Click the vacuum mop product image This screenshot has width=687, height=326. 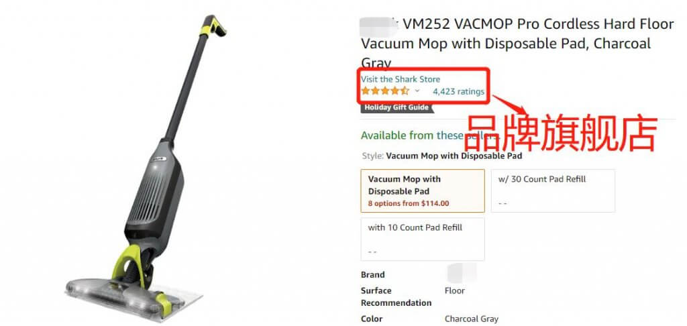[146, 168]
